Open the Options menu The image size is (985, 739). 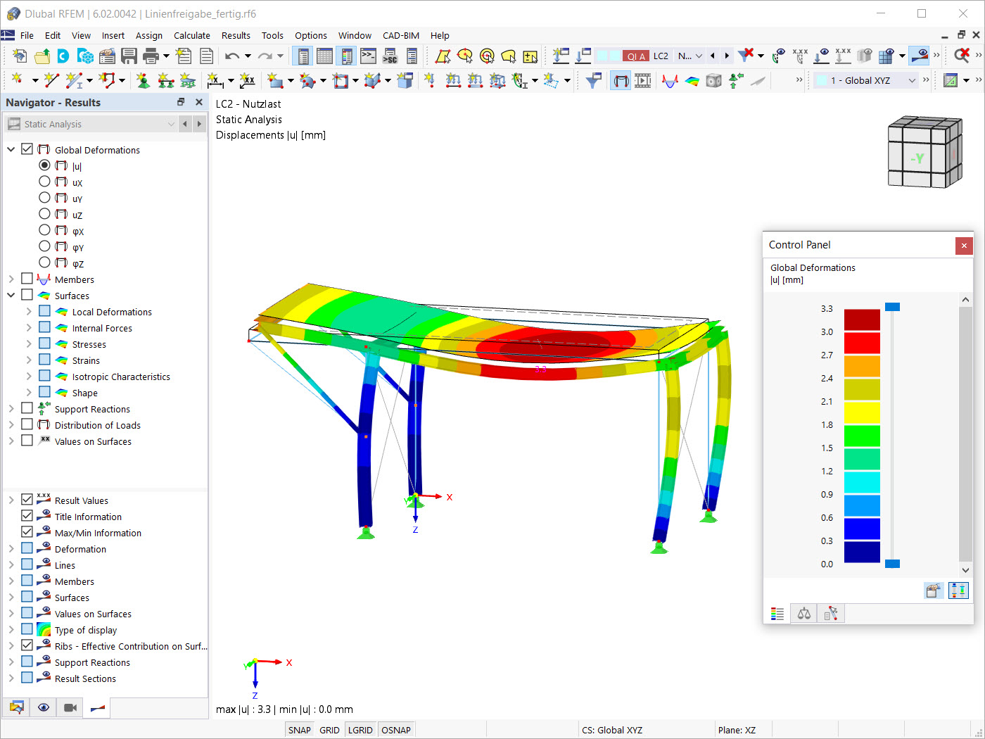click(x=311, y=35)
